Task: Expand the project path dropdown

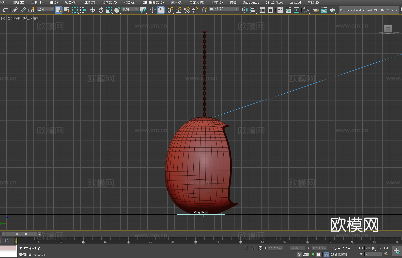Action: tap(396, 10)
